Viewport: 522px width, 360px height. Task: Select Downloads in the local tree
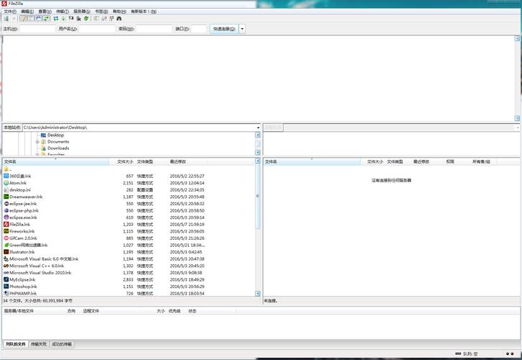click(58, 148)
